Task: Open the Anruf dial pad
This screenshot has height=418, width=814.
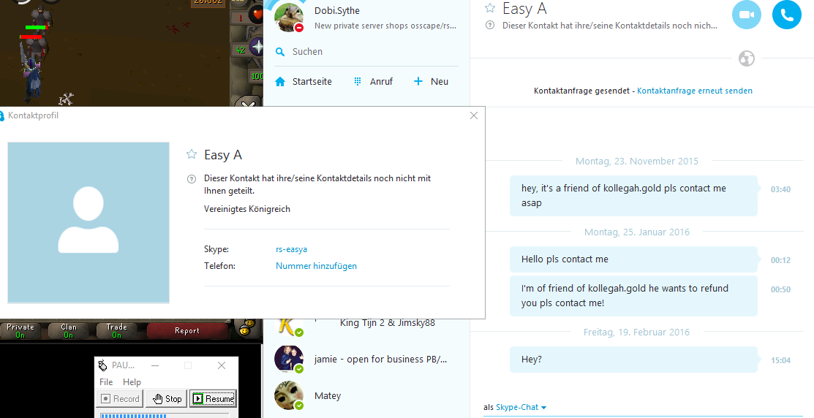Action: tap(373, 81)
